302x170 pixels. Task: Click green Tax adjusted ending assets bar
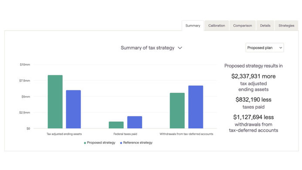(x=55, y=102)
